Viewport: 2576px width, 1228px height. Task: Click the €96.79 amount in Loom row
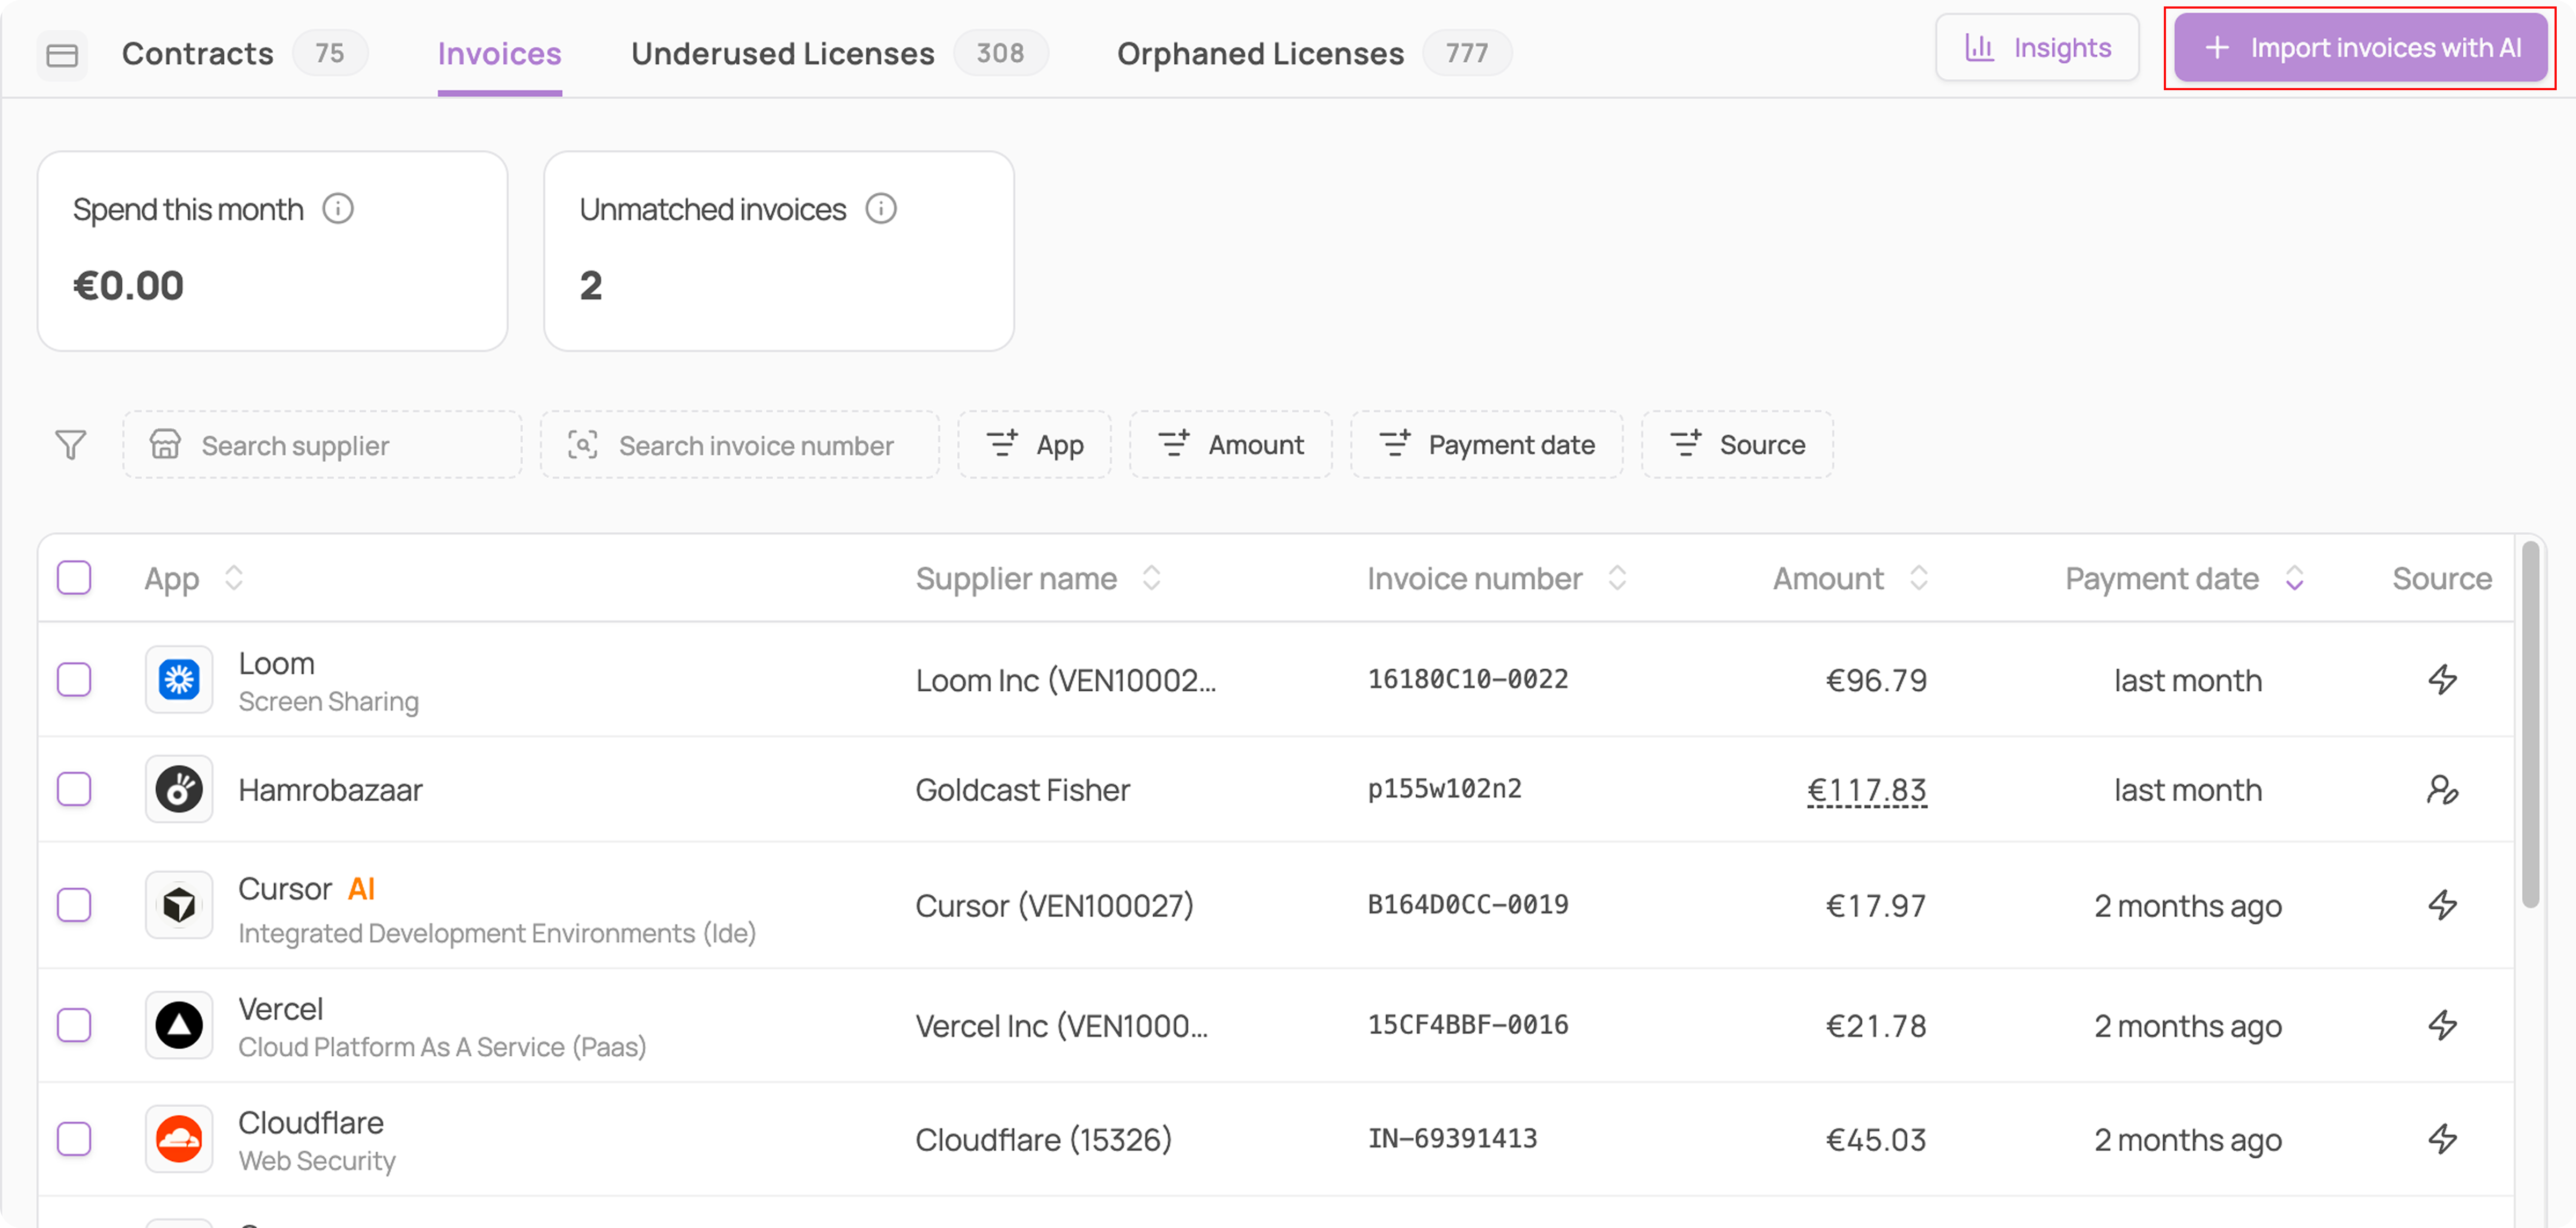click(x=1876, y=680)
